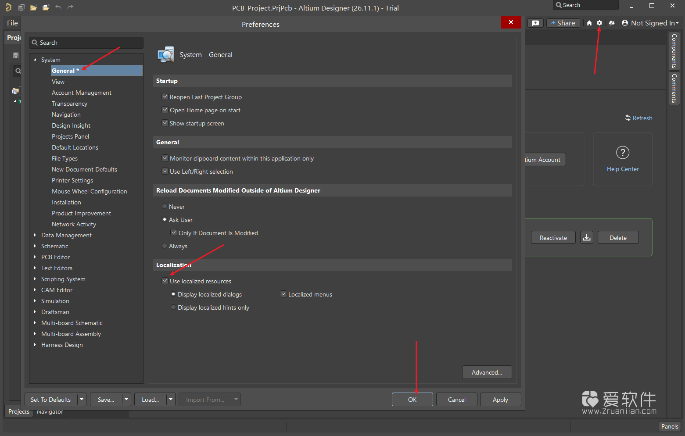Click the Redo arrow icon
685x436 pixels.
tap(70, 7)
